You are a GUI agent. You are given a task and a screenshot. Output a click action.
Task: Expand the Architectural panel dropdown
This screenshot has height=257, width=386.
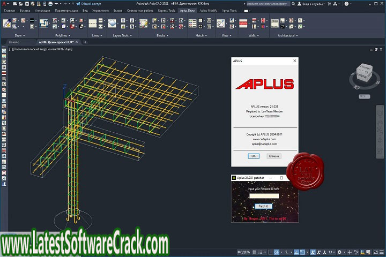click(288, 36)
